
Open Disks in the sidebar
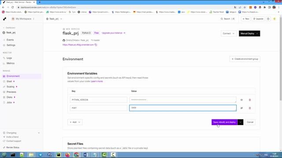click(9, 97)
